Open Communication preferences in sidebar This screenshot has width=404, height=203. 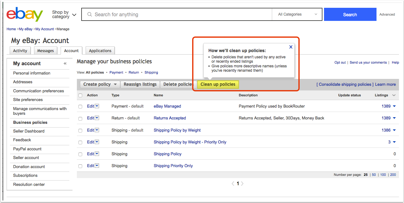click(38, 91)
